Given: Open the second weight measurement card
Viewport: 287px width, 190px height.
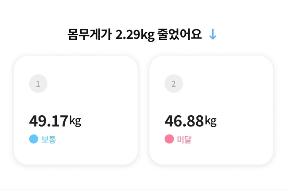Looking at the screenshot, I should (x=211, y=110).
